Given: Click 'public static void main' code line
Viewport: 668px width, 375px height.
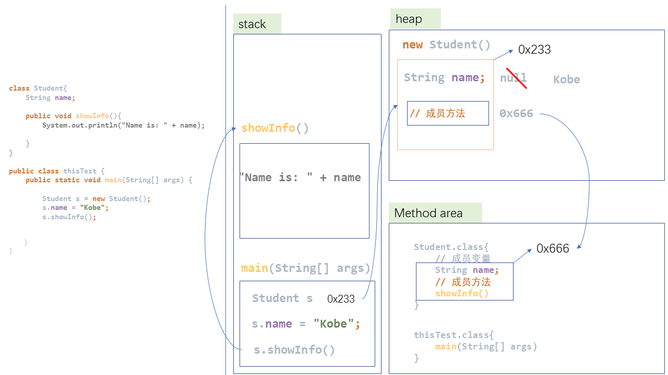Looking at the screenshot, I should point(109,180).
